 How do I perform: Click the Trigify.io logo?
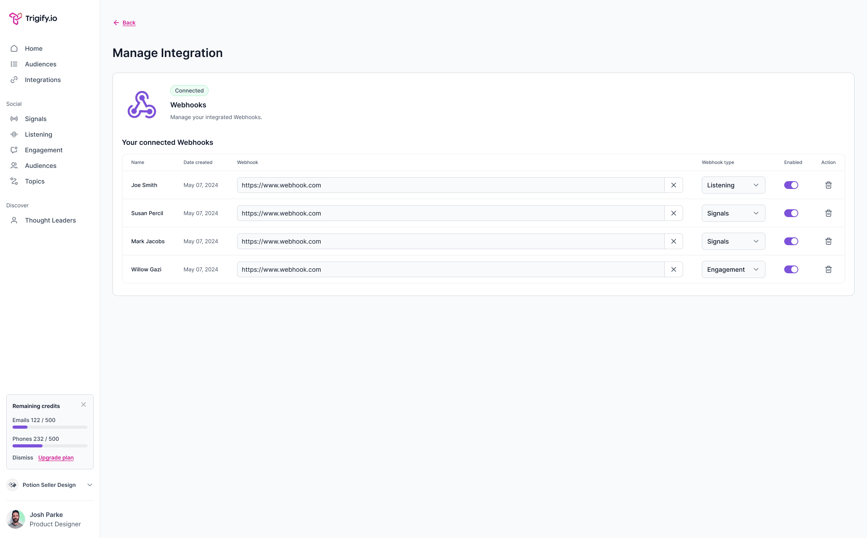[33, 18]
